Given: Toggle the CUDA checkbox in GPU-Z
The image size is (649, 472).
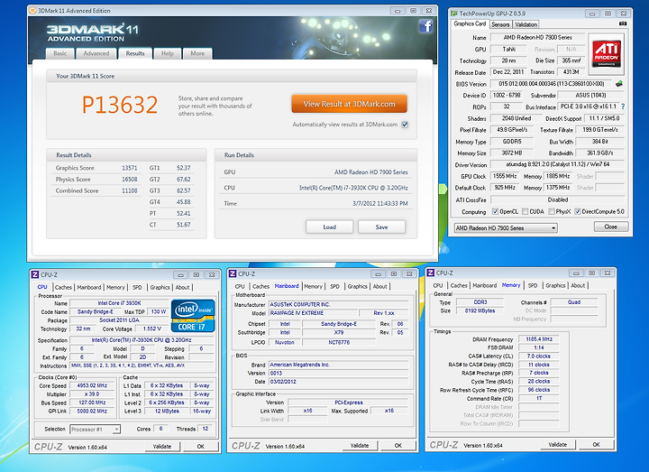Looking at the screenshot, I should (x=526, y=211).
